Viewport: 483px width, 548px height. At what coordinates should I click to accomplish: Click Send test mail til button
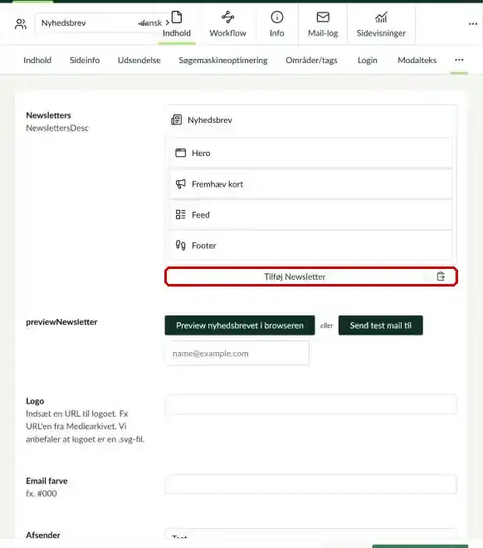pyautogui.click(x=381, y=325)
